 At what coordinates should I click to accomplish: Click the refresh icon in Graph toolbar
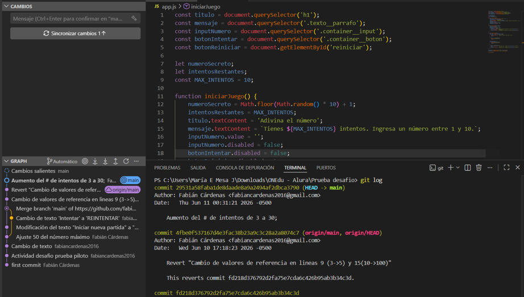pyautogui.click(x=126, y=162)
